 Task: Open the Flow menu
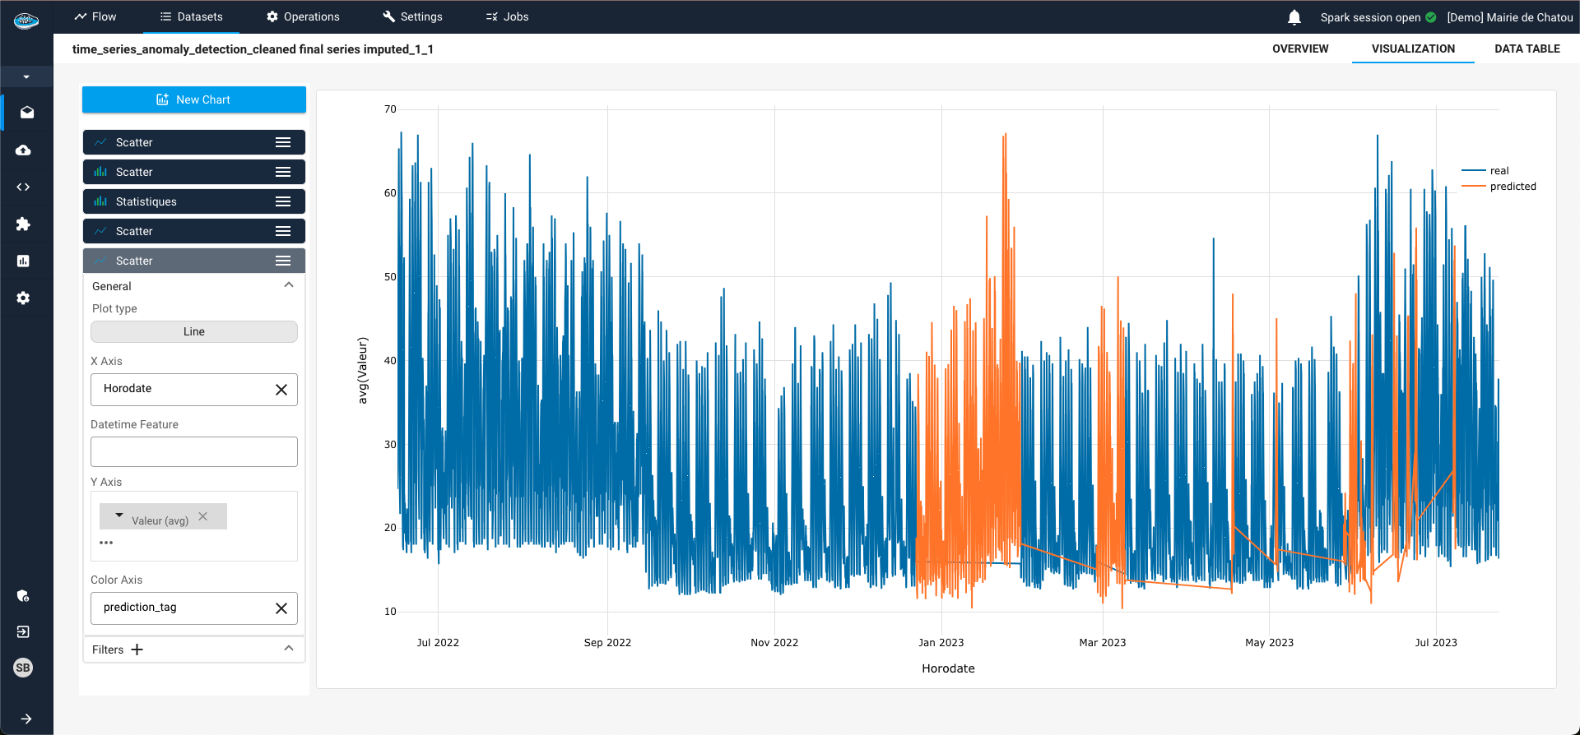95,16
